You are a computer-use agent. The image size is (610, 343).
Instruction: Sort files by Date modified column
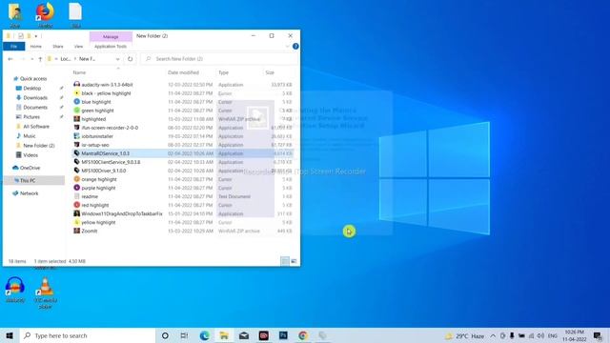[x=183, y=72]
